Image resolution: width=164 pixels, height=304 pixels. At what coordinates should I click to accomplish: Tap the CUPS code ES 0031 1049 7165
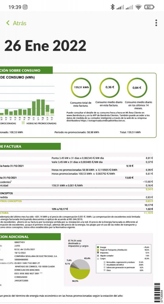point(27,263)
